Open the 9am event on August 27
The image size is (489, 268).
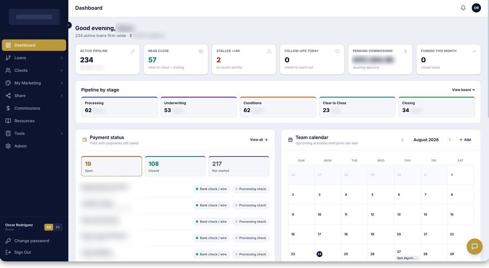[x=406, y=258]
